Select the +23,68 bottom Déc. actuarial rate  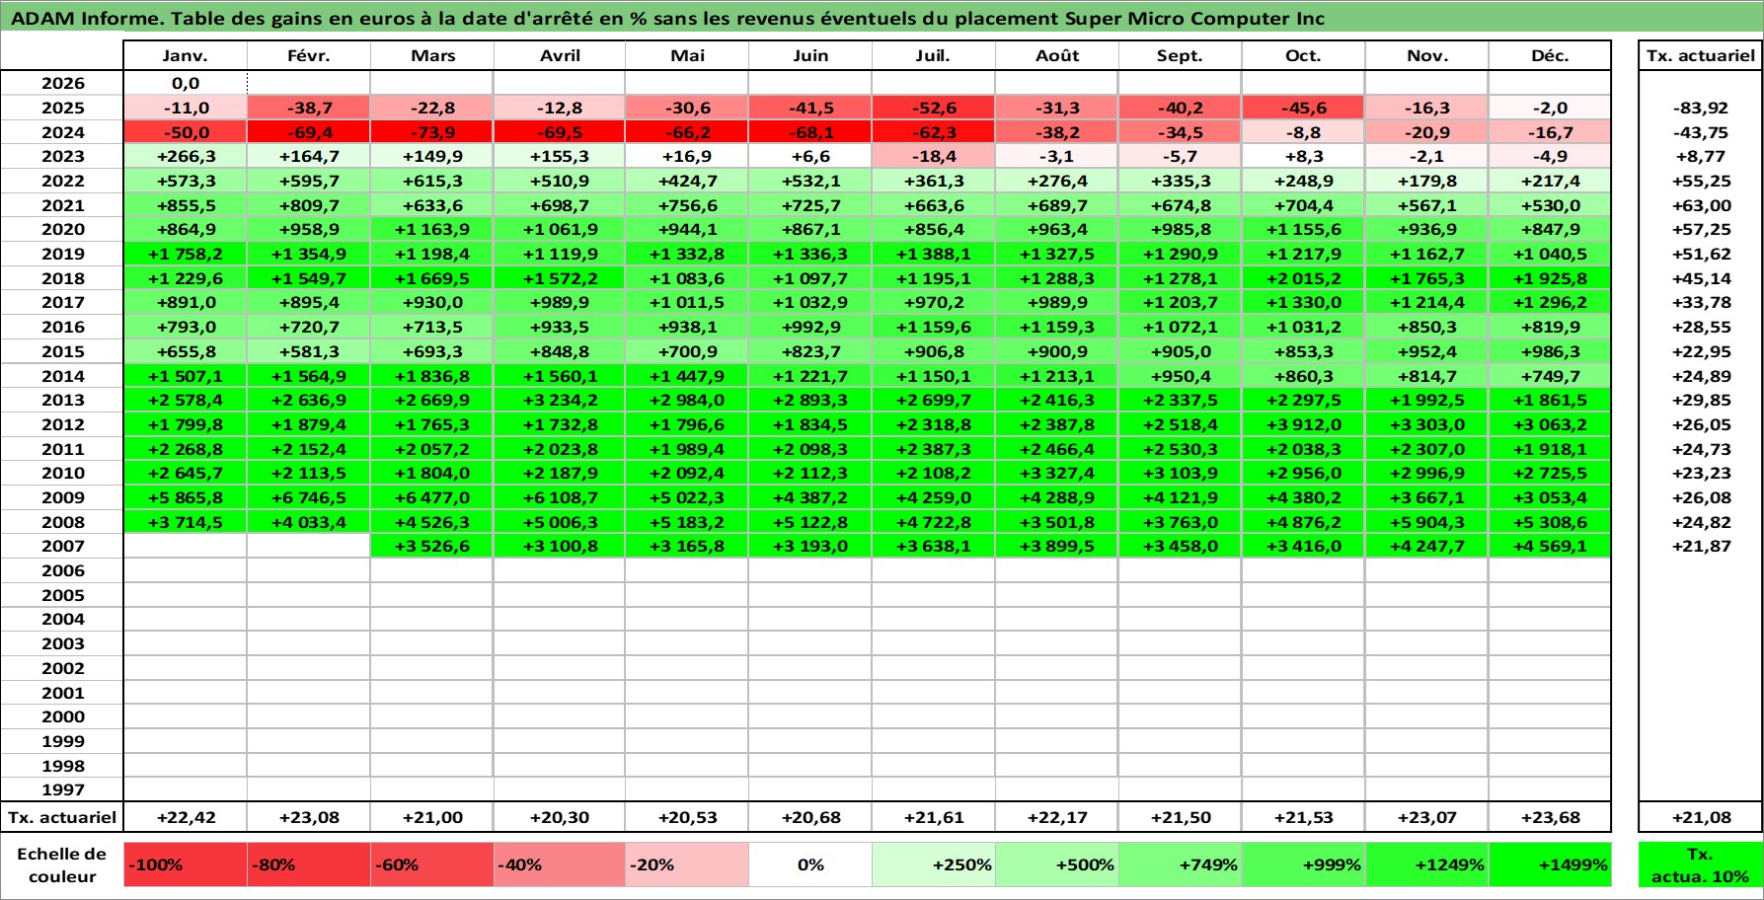click(1550, 817)
